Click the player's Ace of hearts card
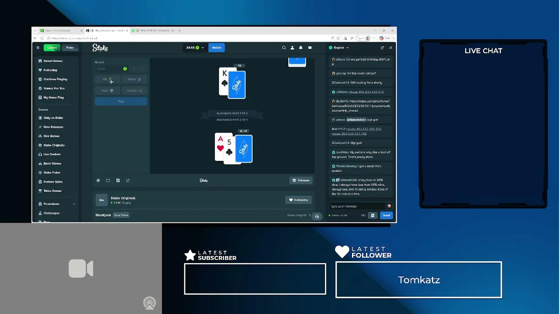 tap(220, 147)
